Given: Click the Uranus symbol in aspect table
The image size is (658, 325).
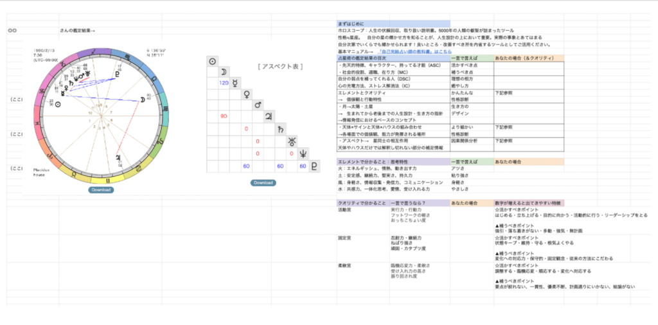Looking at the screenshot, I should coord(292,140).
